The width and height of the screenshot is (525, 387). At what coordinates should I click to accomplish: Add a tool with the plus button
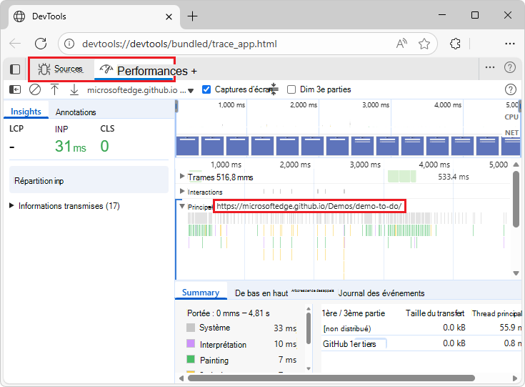point(194,71)
